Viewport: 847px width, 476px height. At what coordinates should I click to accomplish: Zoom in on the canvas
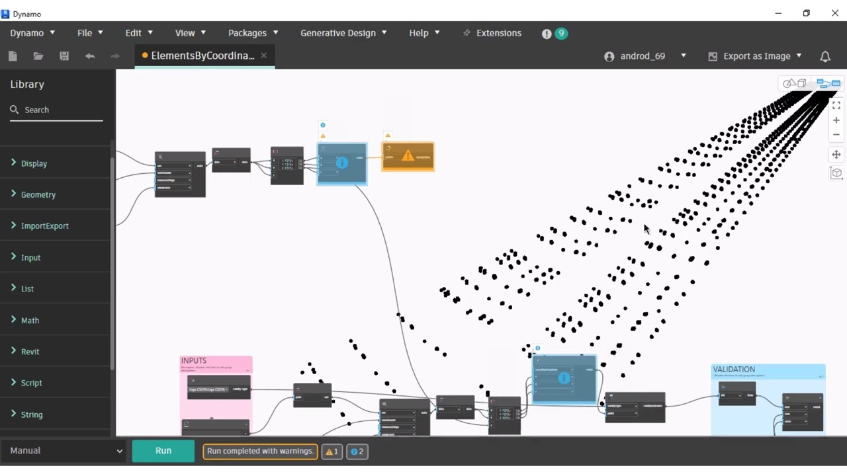[x=836, y=120]
